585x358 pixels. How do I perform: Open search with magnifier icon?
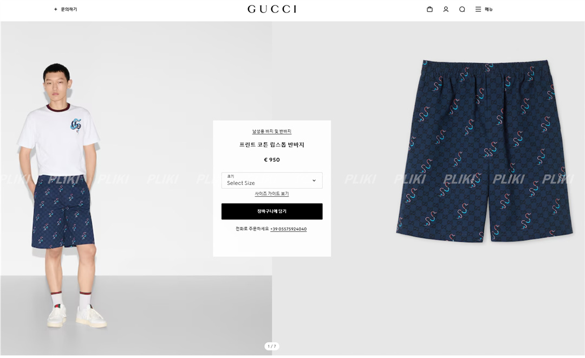[x=462, y=9]
